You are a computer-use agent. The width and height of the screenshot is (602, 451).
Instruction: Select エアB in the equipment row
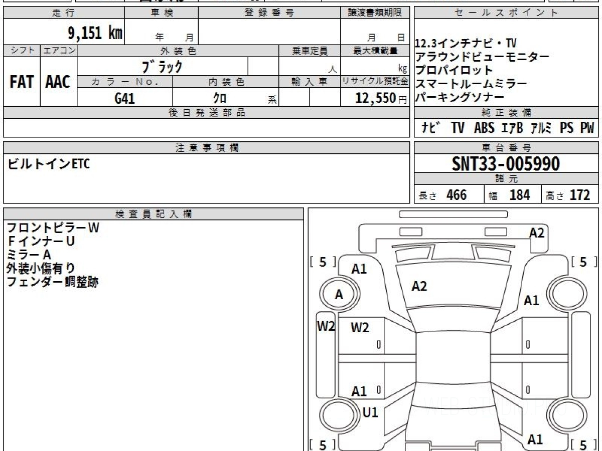point(512,128)
